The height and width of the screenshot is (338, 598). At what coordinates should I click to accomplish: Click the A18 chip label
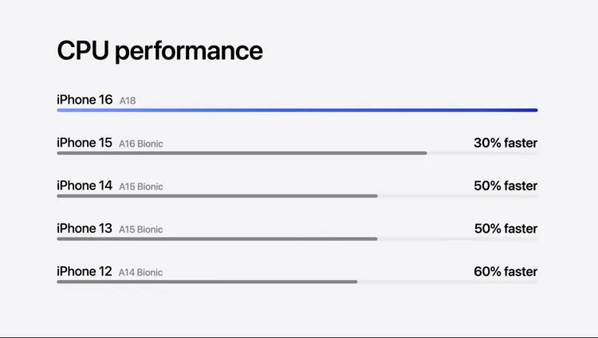click(x=128, y=101)
